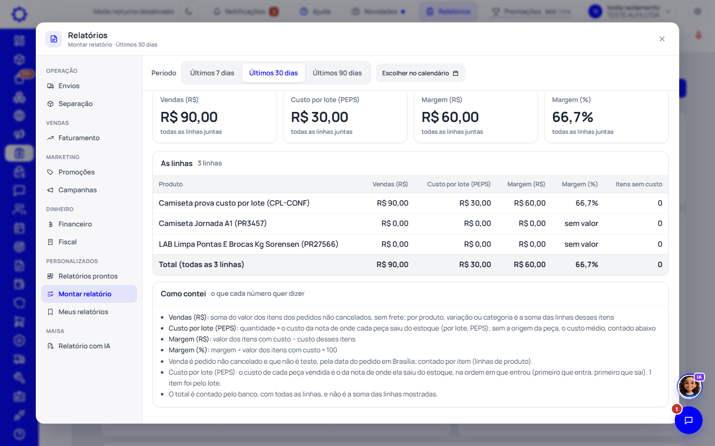Open the Campanhas report
The width and height of the screenshot is (715, 446).
click(x=89, y=190)
